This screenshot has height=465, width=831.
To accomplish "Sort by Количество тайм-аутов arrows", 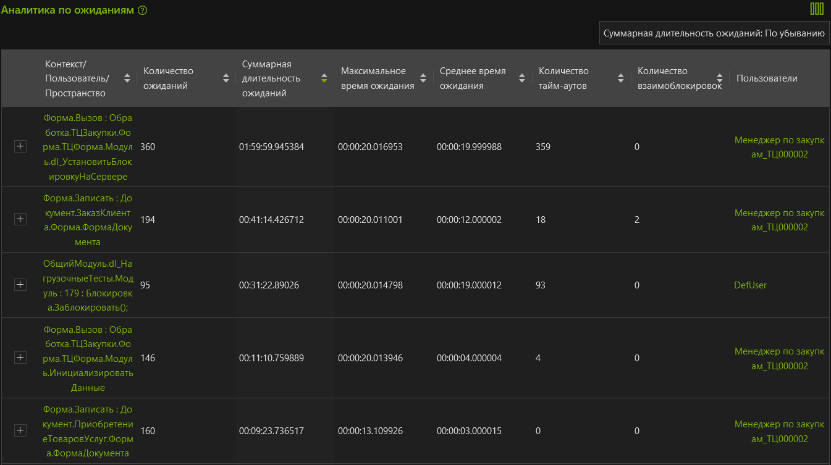I will tap(621, 78).
